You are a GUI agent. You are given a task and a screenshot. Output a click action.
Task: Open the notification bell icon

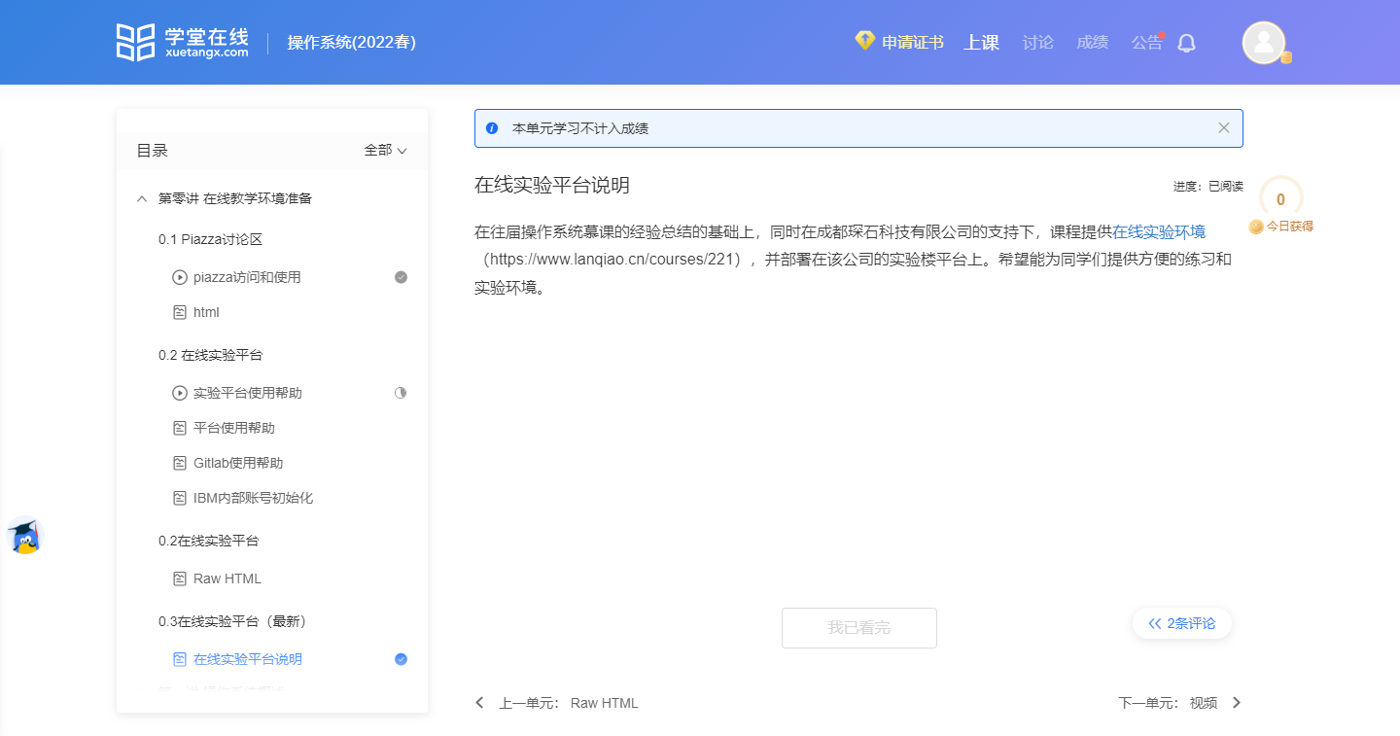pos(1186,43)
